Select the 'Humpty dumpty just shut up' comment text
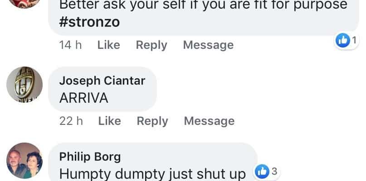Image resolution: width=366 pixels, height=181 pixels. point(152,174)
